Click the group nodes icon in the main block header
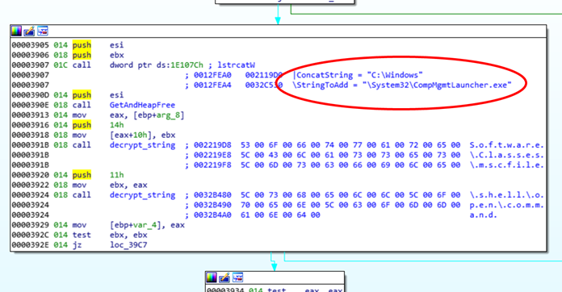 coord(42,31)
